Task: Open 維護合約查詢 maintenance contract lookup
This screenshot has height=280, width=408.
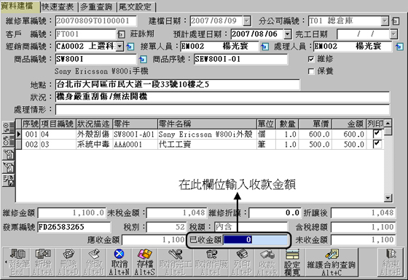Action: click(331, 263)
